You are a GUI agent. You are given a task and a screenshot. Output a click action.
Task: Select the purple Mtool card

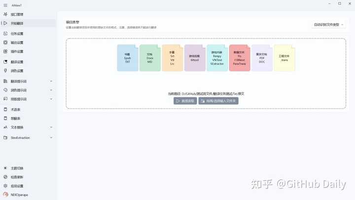195,58
